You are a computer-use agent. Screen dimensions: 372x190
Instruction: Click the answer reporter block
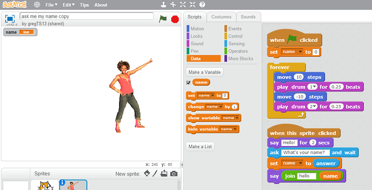pyautogui.click(x=326, y=164)
